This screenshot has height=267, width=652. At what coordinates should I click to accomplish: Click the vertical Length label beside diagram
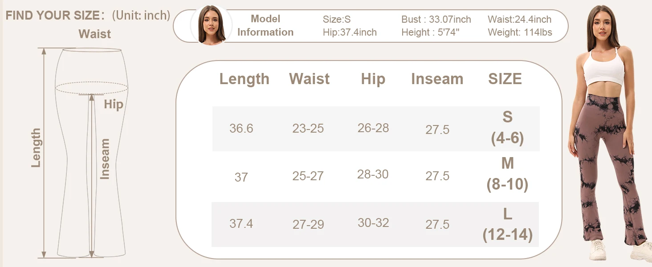[x=36, y=148]
